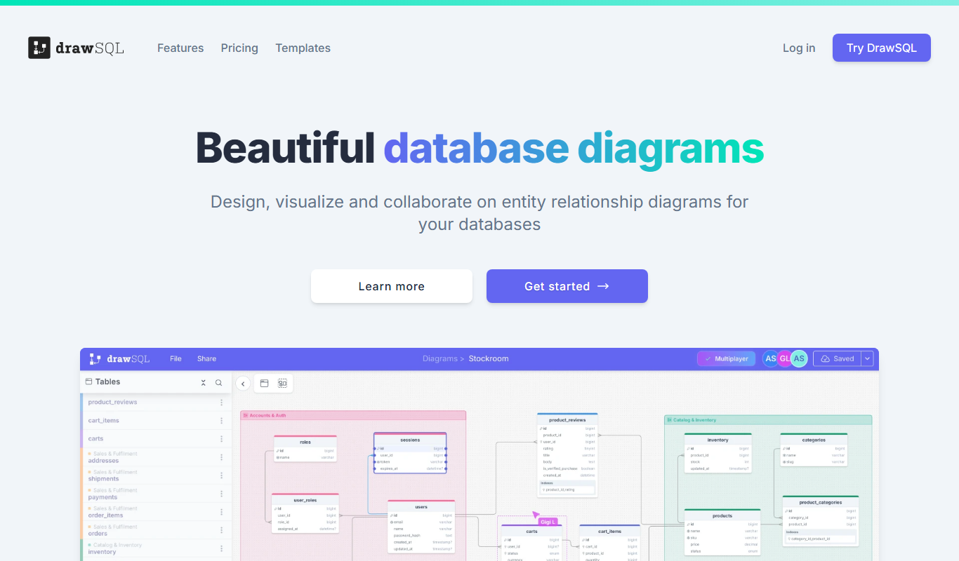959x561 pixels.
Task: Click the Gigi L cursor label
Action: (548, 522)
